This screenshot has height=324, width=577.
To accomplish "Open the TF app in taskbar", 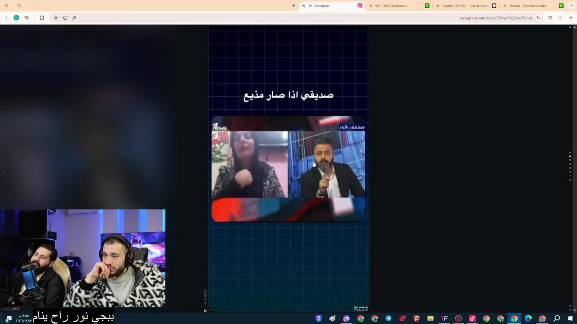I will (444, 319).
